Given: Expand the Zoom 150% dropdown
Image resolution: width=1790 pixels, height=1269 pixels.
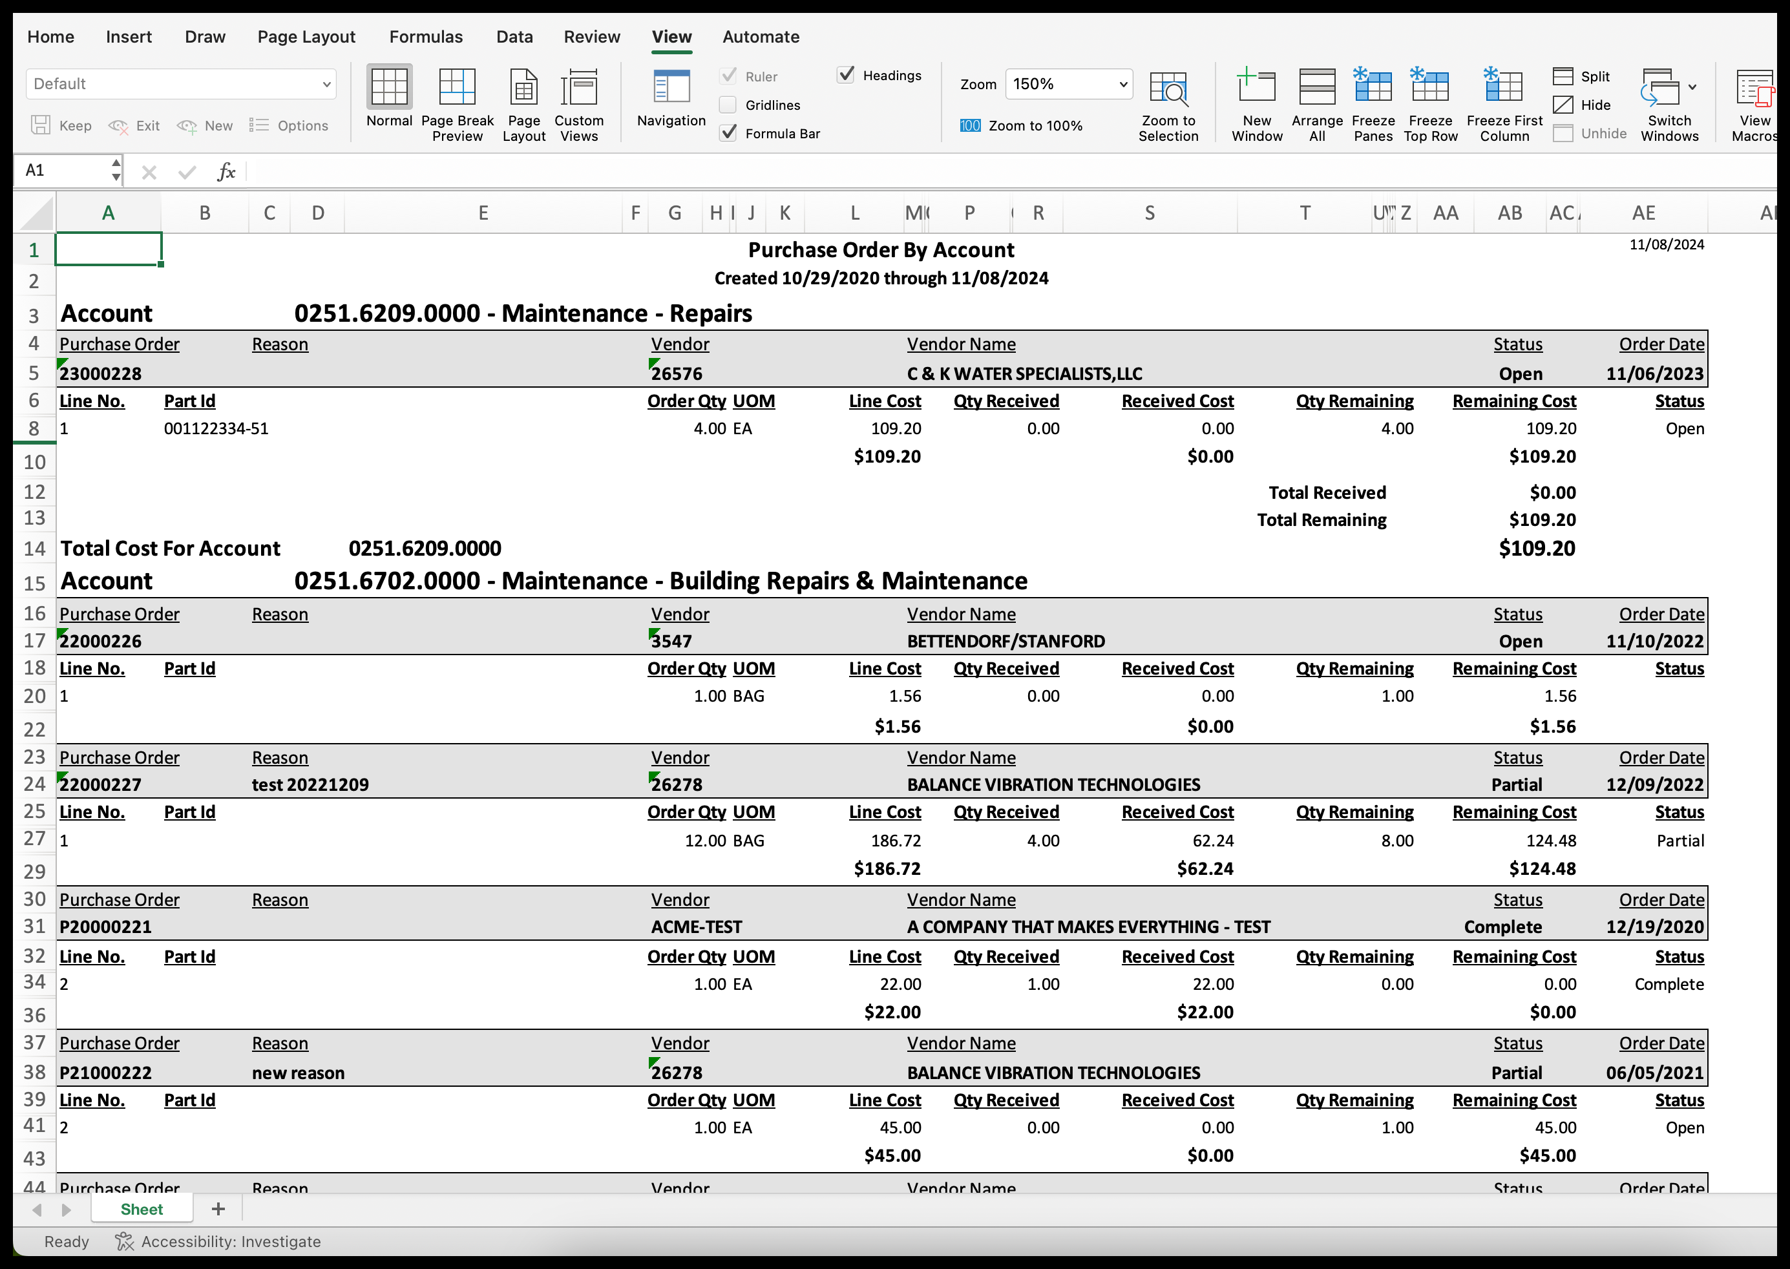Looking at the screenshot, I should click(x=1122, y=85).
